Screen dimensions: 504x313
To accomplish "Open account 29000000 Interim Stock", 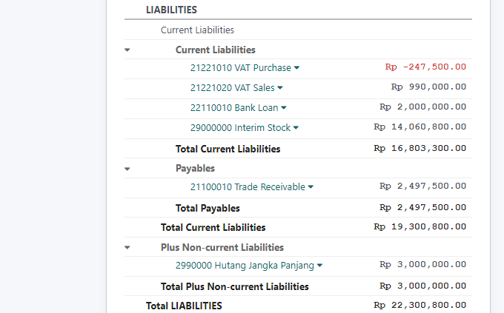I will pos(240,128).
